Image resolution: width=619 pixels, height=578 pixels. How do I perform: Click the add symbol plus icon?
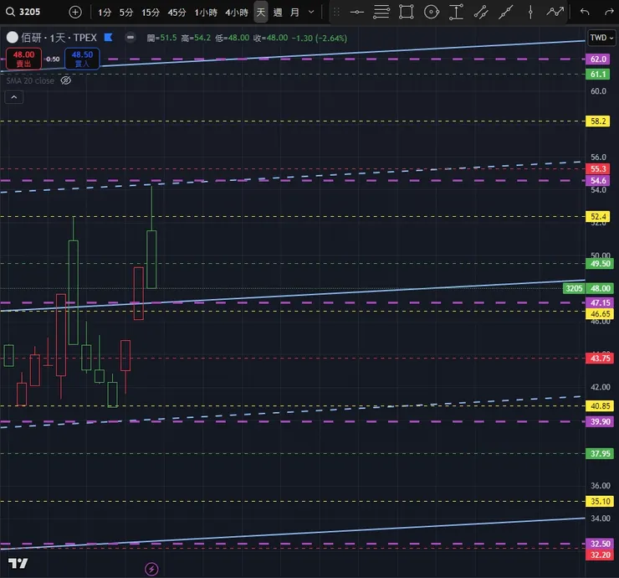[x=75, y=13]
